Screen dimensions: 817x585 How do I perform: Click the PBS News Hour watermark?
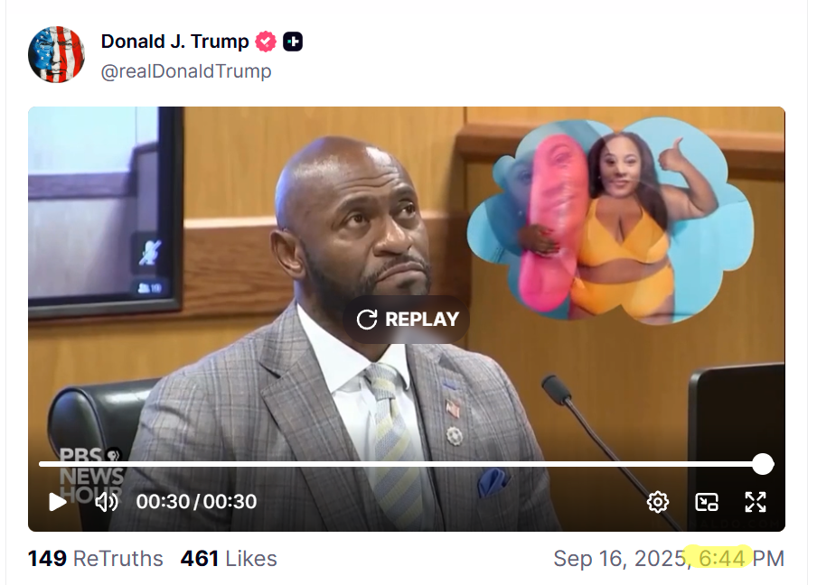click(x=91, y=476)
